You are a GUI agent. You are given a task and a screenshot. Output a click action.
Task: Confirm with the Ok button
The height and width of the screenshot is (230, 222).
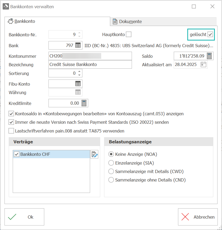click(24, 217)
